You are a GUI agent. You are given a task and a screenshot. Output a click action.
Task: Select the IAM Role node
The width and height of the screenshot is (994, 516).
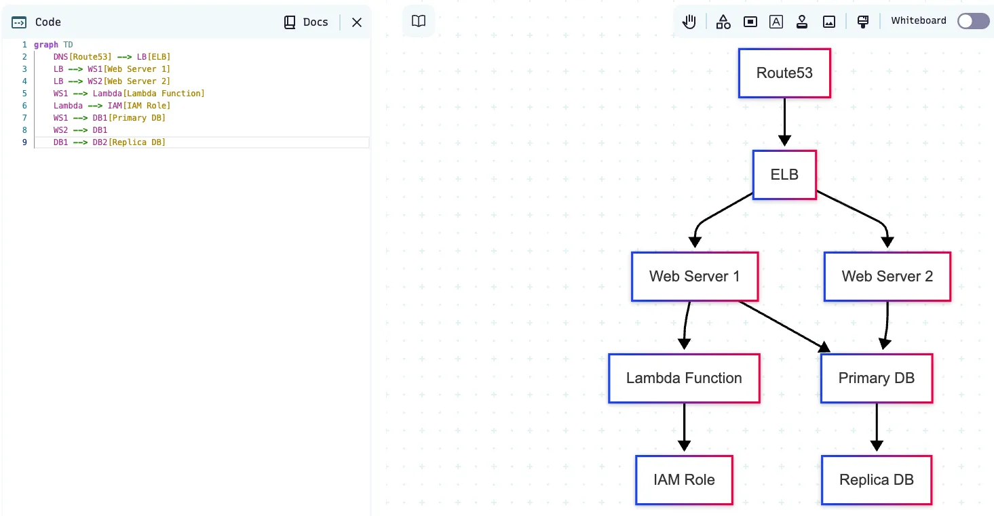tap(684, 480)
